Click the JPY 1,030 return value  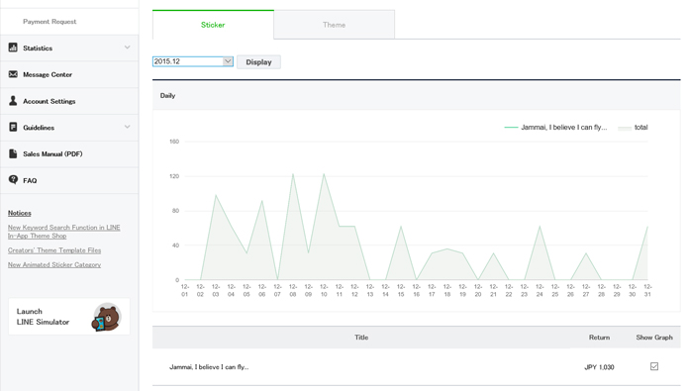pos(599,367)
